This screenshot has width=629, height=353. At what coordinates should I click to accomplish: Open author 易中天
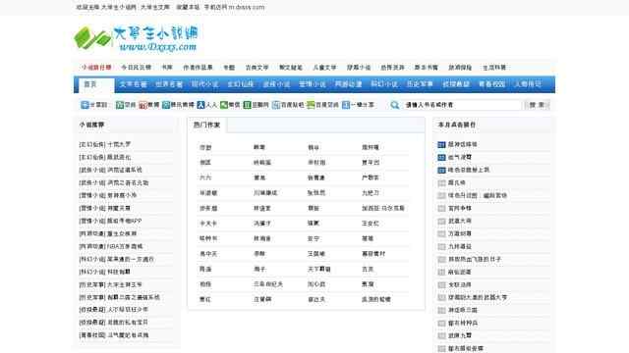pyautogui.click(x=208, y=254)
